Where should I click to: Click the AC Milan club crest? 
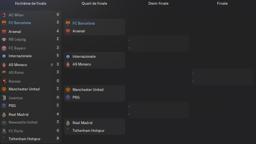(x=4, y=15)
